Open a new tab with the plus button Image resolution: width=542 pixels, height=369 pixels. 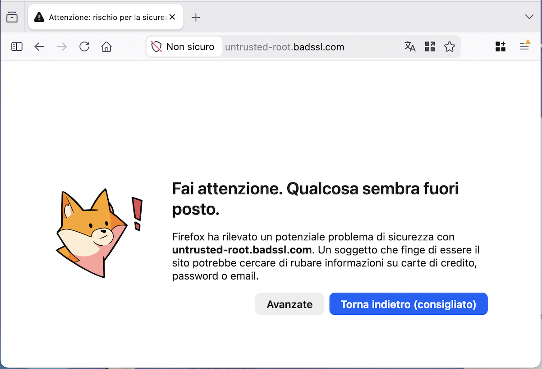(x=196, y=17)
